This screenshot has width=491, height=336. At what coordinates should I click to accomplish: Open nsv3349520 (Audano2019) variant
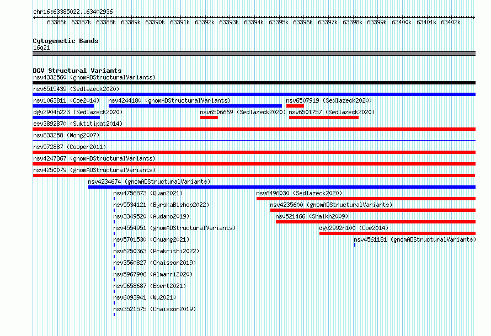click(151, 216)
